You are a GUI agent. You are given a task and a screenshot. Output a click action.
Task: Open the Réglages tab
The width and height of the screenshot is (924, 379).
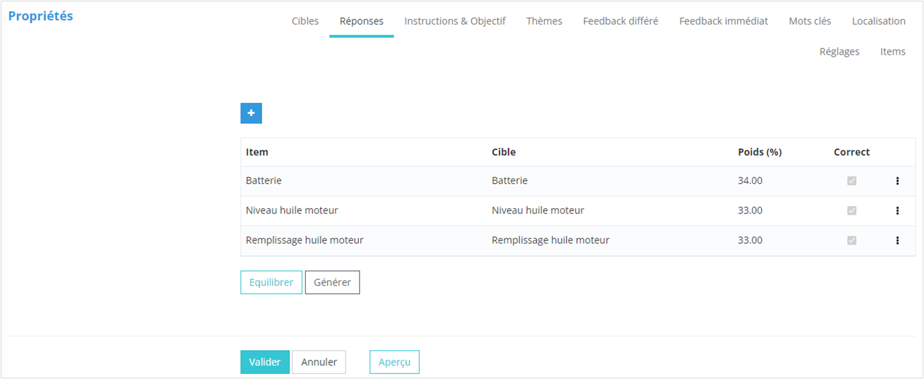click(x=839, y=52)
